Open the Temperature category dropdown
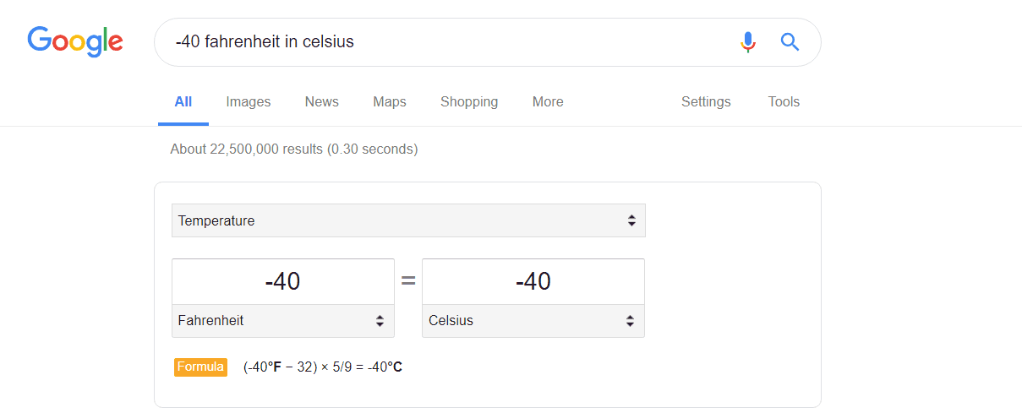 408,220
